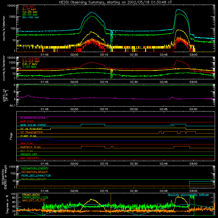This screenshot has width=218, height=218.
Task: Click the 0.3-0.8 MeV legend entry
Action: click(x=31, y=61)
